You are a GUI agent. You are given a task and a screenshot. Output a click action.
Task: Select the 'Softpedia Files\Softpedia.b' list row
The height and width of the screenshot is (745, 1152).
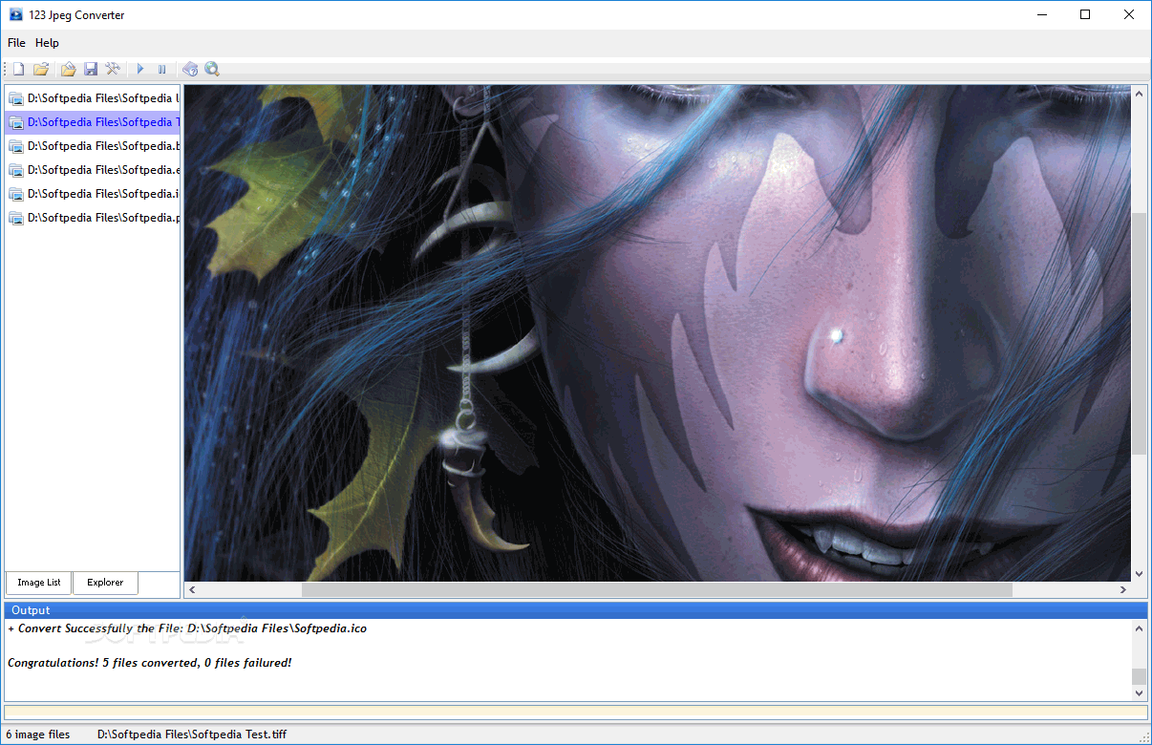coord(93,146)
